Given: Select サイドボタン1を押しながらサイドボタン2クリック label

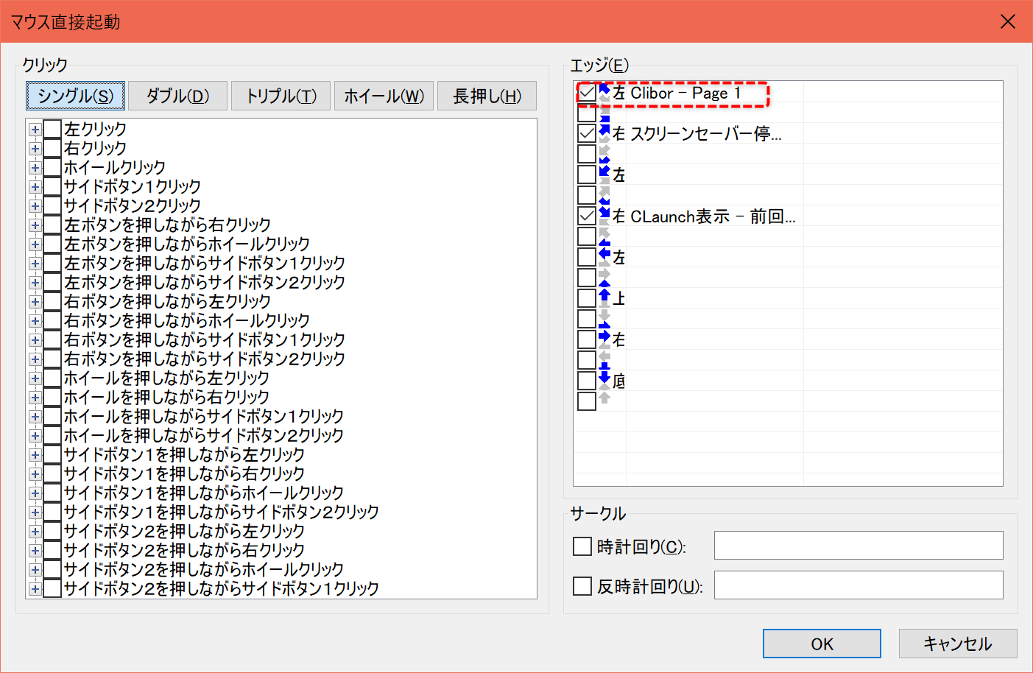Looking at the screenshot, I should (x=222, y=512).
